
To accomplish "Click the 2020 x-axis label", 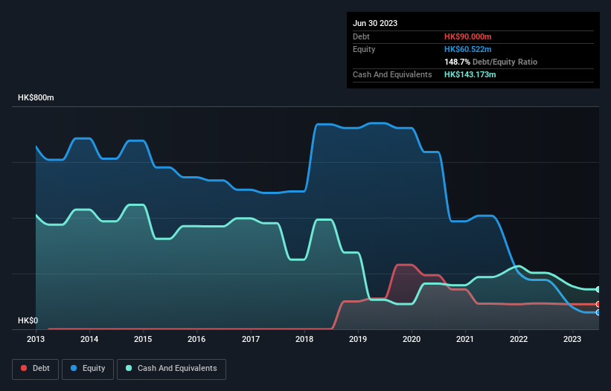I will click(412, 339).
